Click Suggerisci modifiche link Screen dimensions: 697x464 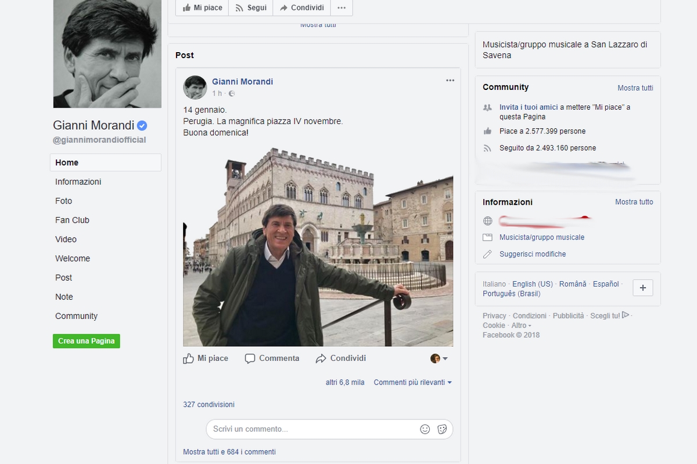point(533,254)
